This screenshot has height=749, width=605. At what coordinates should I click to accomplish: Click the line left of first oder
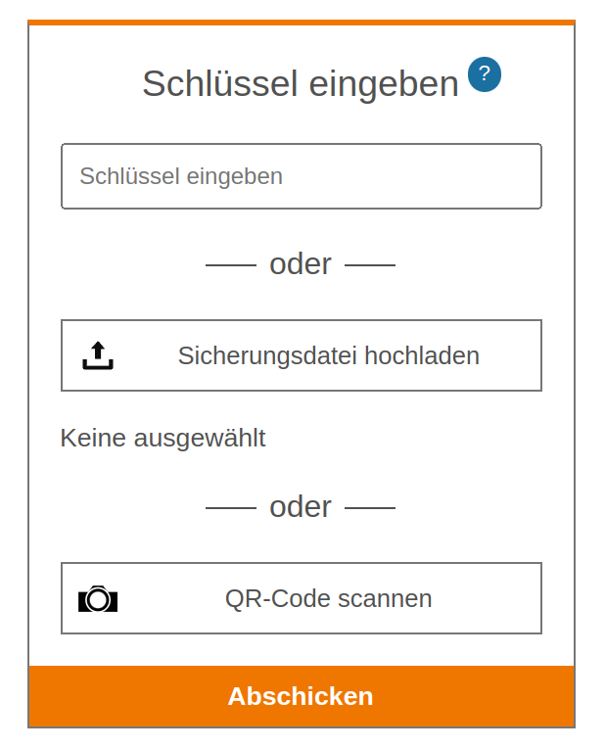[x=231, y=265]
